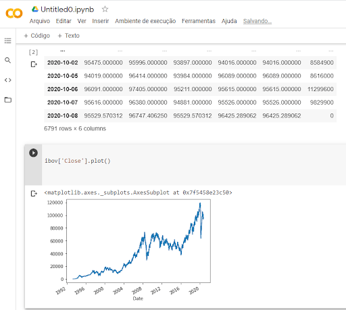The image size is (346, 310).
Task: Open the Ferramentas menu
Action: [x=199, y=21]
